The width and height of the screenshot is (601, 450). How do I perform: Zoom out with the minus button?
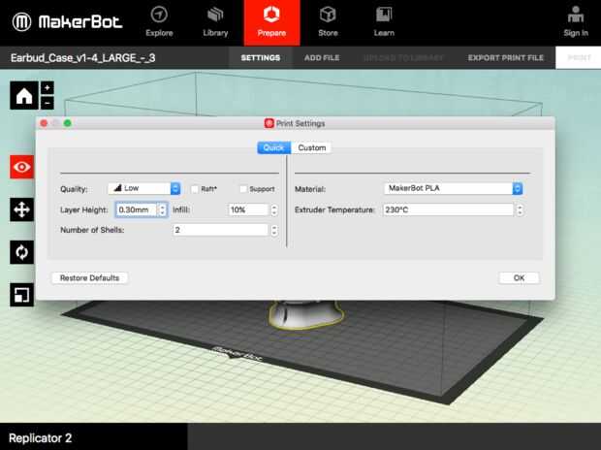coord(47,103)
